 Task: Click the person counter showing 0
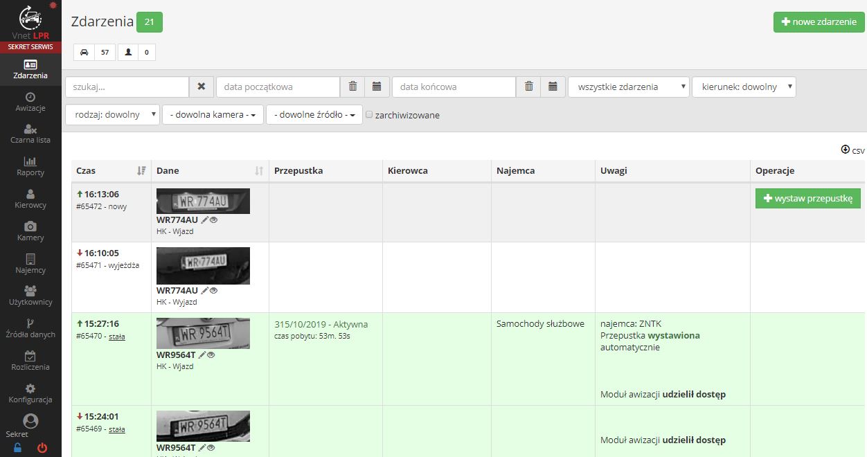136,53
